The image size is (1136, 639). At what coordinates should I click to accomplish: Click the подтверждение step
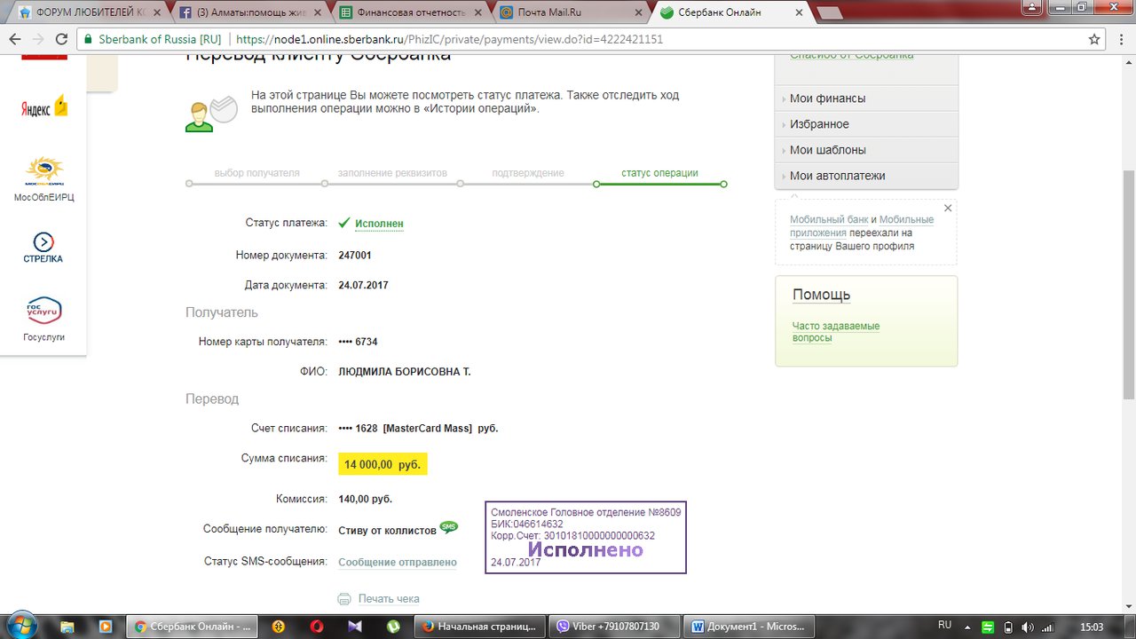[528, 173]
